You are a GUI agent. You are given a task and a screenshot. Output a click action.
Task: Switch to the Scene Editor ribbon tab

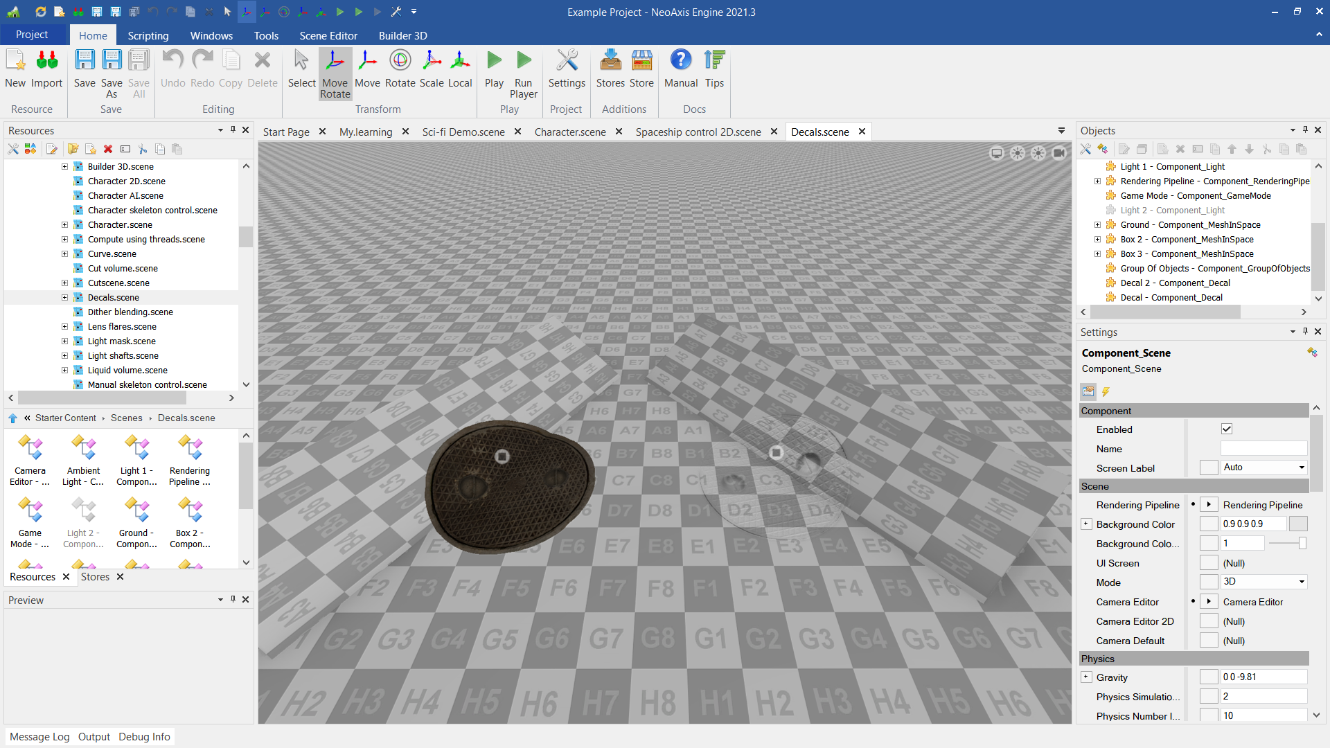coord(328,35)
